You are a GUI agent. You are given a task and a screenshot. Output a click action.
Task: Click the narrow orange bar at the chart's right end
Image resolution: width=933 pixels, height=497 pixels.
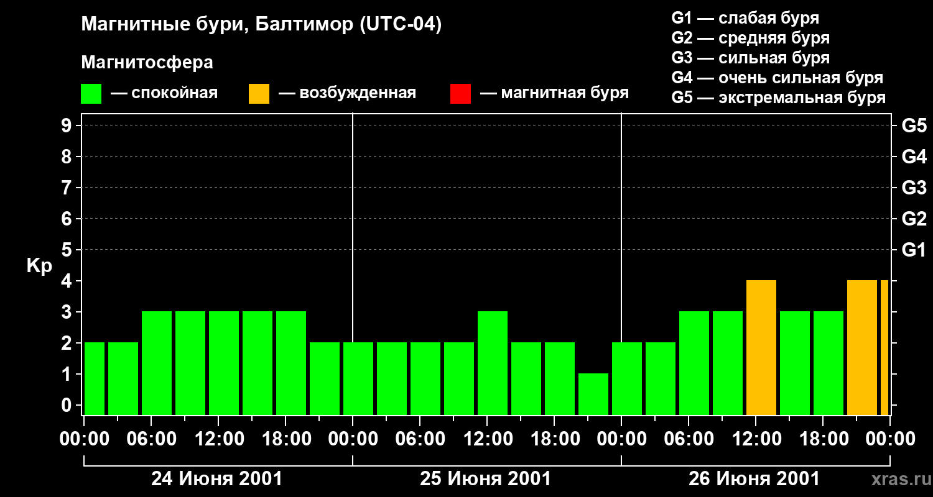(884, 348)
